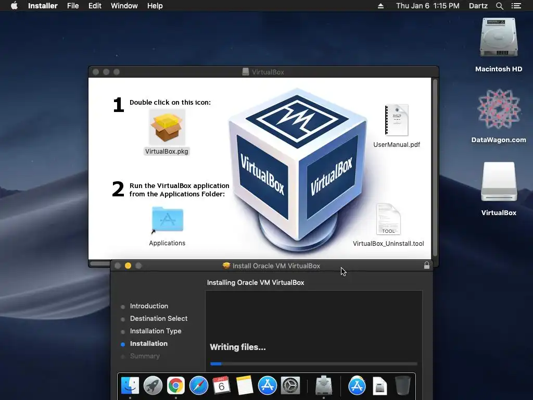Click the lock icon in installer title bar

427,265
